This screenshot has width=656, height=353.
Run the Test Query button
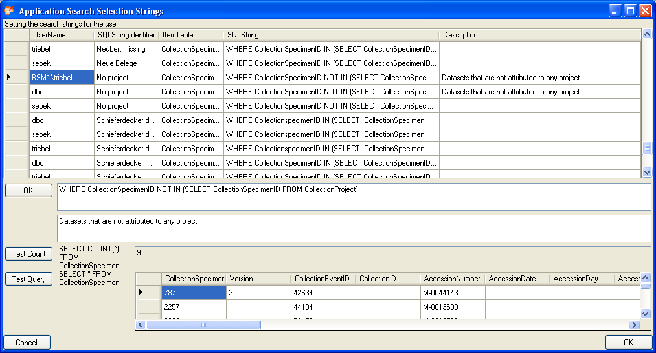[28, 279]
